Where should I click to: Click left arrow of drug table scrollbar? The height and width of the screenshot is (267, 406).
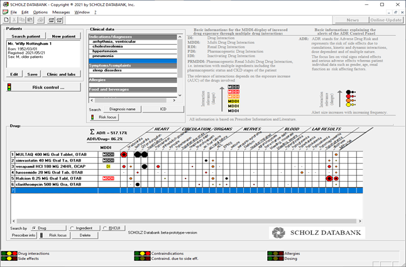click(14, 221)
